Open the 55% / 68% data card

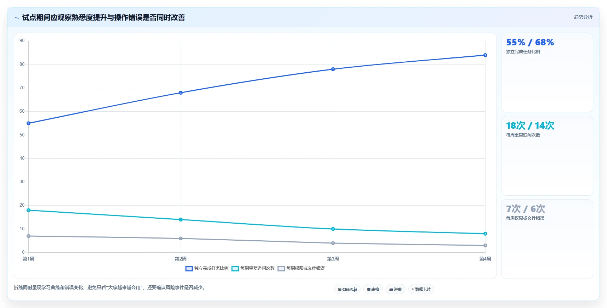click(547, 73)
